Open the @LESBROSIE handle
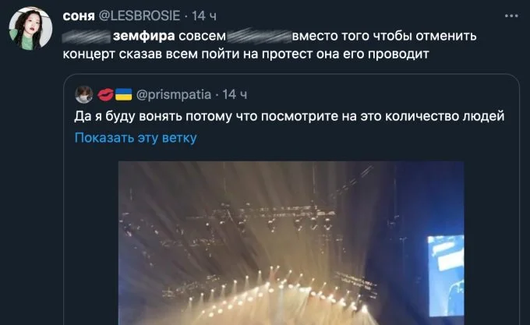This screenshot has height=325, width=530. (x=140, y=16)
